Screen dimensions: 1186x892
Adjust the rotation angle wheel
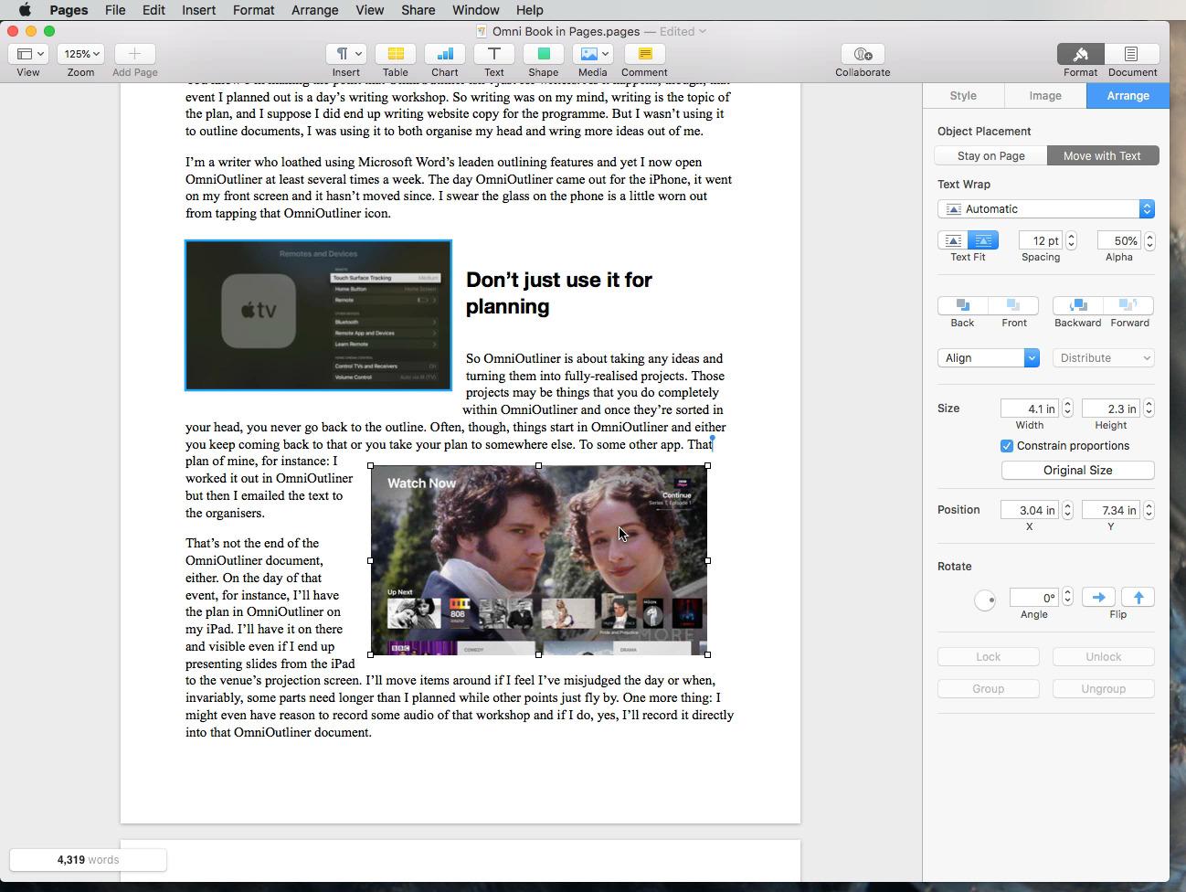(x=986, y=600)
